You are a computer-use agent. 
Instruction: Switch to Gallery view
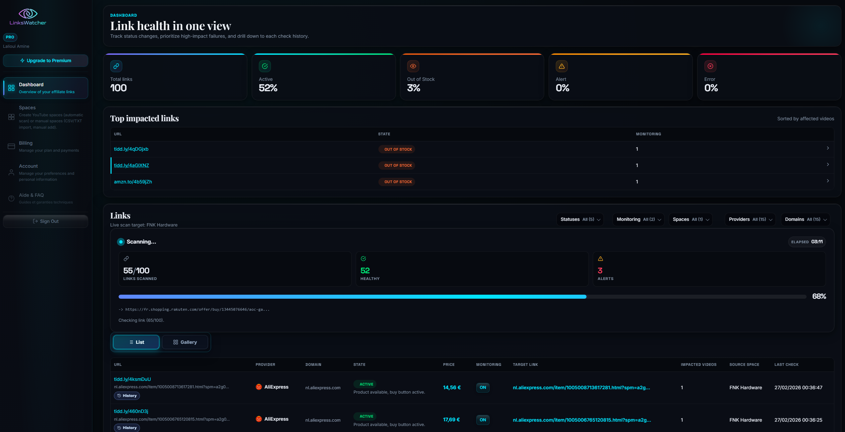(x=185, y=342)
